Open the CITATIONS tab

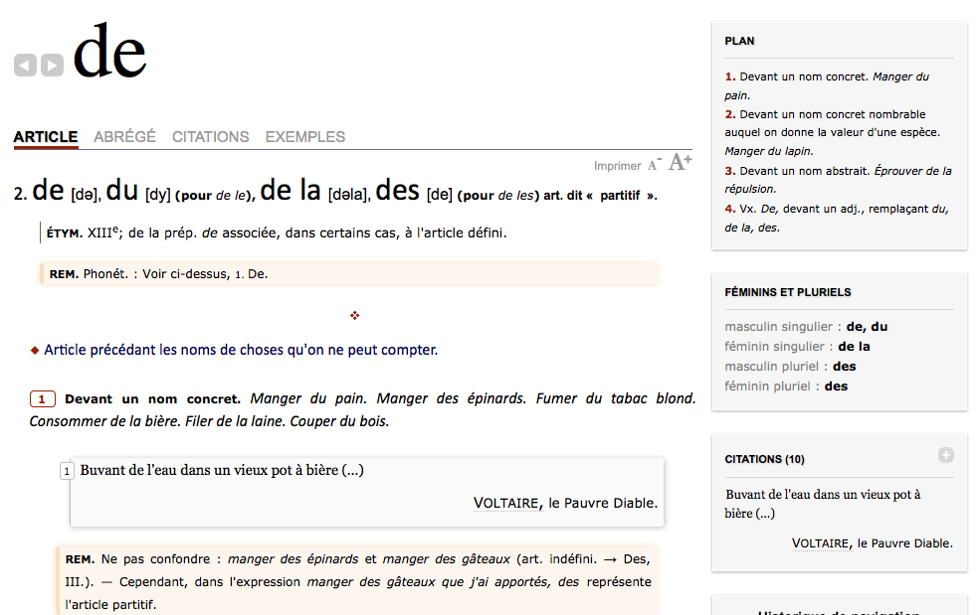click(210, 137)
